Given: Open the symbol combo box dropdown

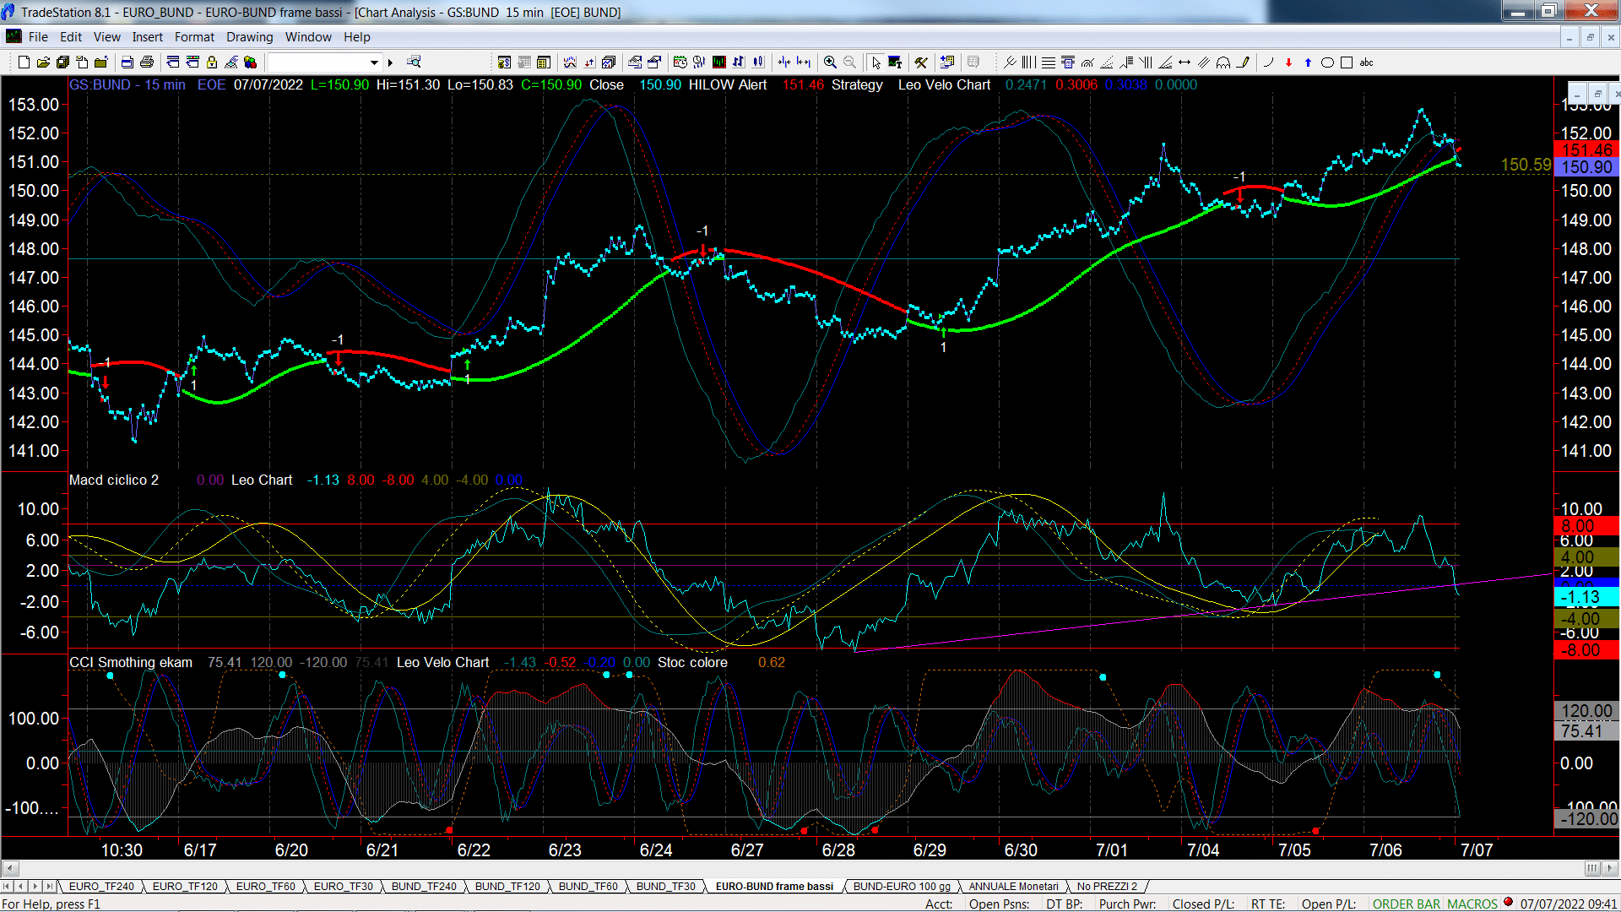Looking at the screenshot, I should coord(374,62).
